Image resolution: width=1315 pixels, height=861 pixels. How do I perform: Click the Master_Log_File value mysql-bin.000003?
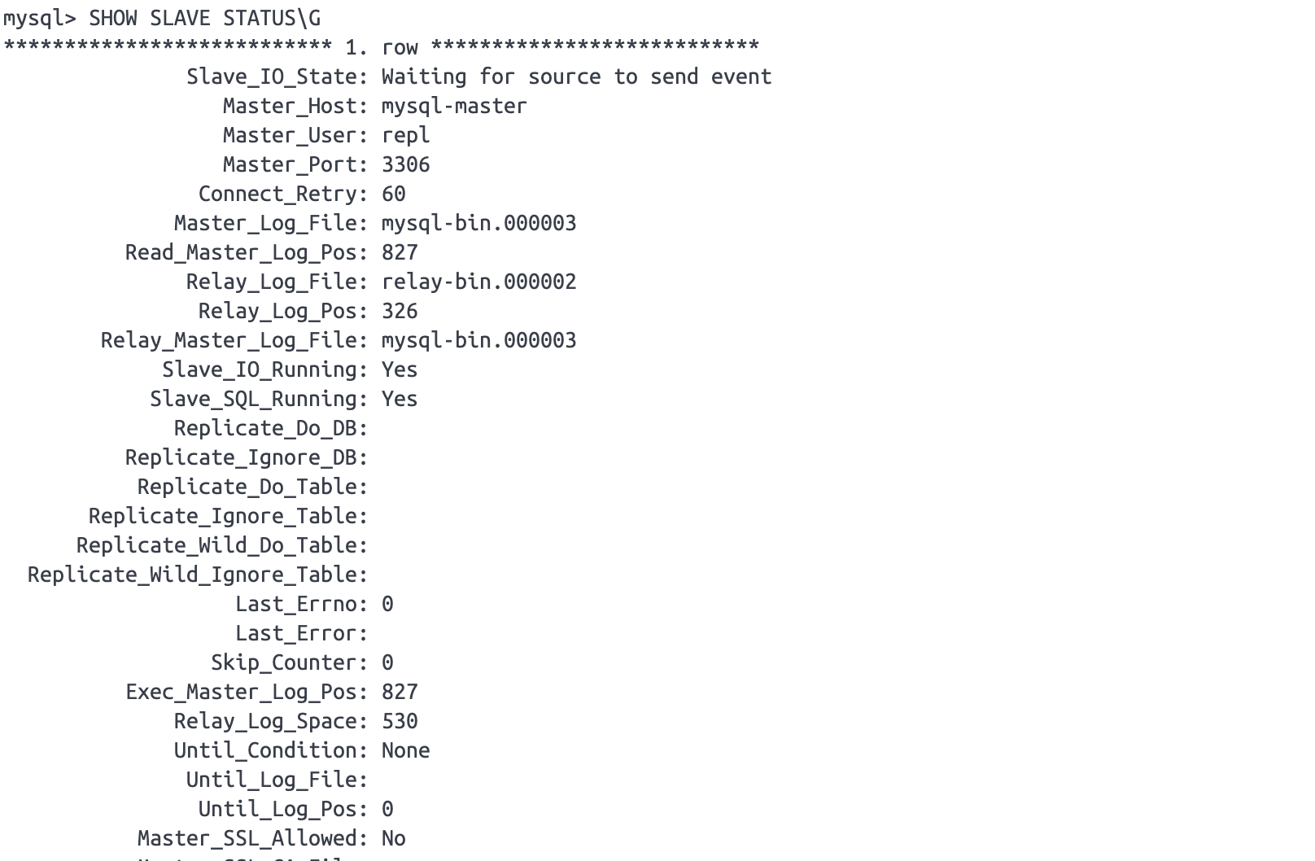[478, 224]
